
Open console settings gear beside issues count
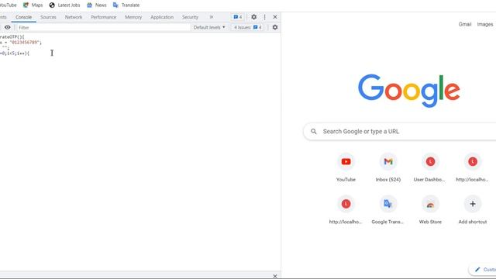click(275, 28)
